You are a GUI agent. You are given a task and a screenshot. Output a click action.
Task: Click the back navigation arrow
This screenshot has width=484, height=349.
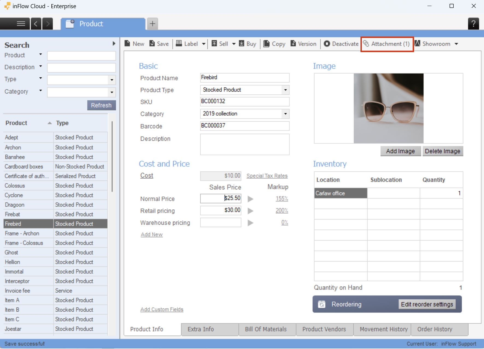tap(36, 24)
